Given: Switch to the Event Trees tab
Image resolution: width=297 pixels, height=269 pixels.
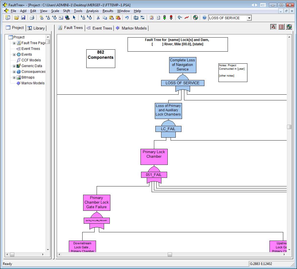Looking at the screenshot, I should click(x=99, y=28).
